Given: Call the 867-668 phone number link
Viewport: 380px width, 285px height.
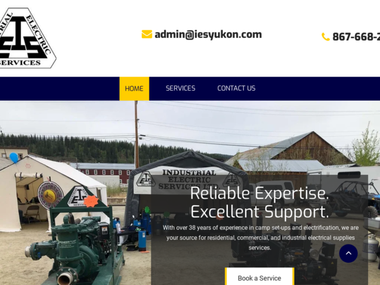Looking at the screenshot, I should coord(356,37).
